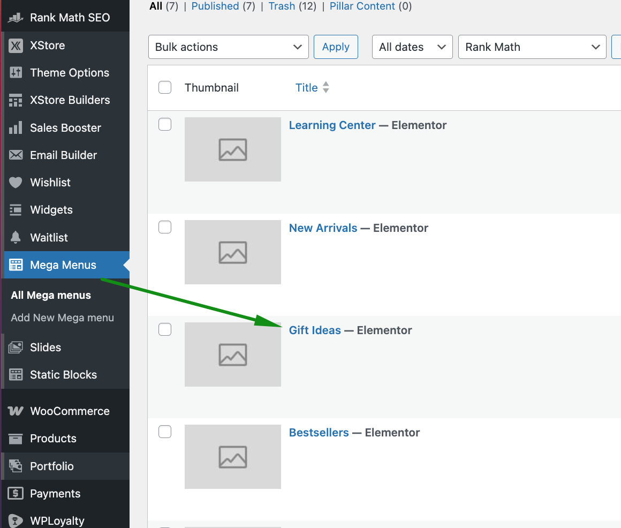Open Portfolio menu item
Viewport: 621px width, 528px height.
click(x=65, y=466)
